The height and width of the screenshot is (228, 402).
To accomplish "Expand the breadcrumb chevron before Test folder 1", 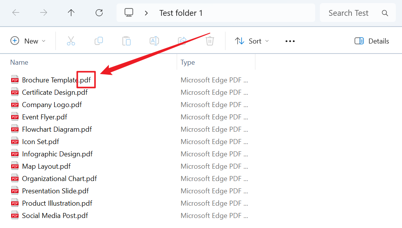I will (146, 13).
